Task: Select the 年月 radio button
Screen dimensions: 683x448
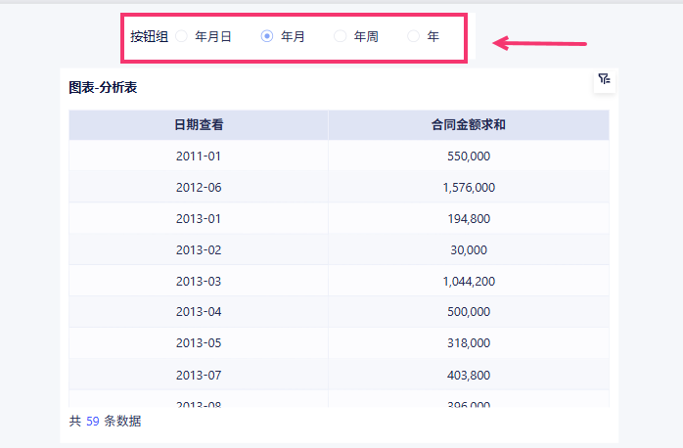Action: (x=267, y=36)
